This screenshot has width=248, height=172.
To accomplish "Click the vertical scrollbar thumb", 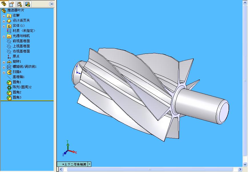I will point(245,80).
